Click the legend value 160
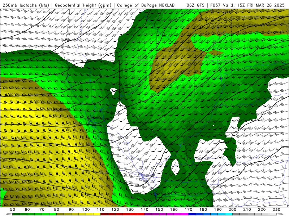 (174, 210)
